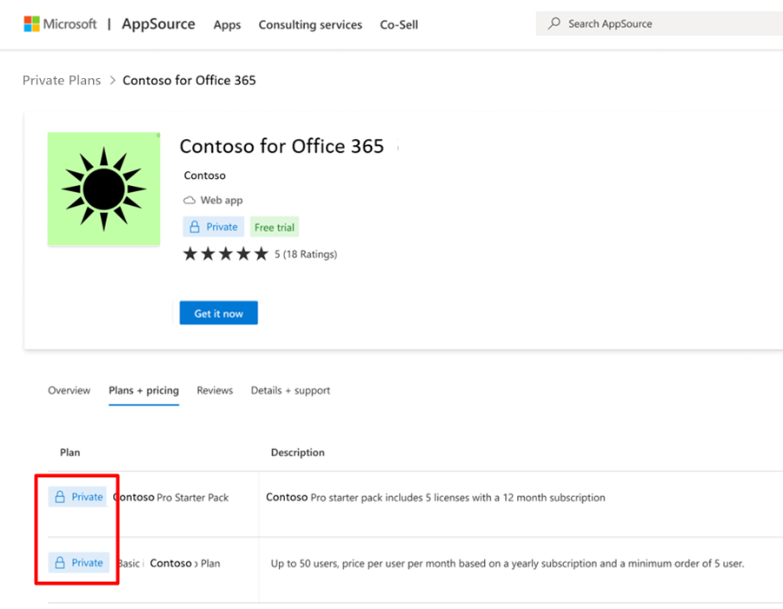This screenshot has width=783, height=609.
Task: Click the Microsoft logo
Action: pyautogui.click(x=61, y=24)
